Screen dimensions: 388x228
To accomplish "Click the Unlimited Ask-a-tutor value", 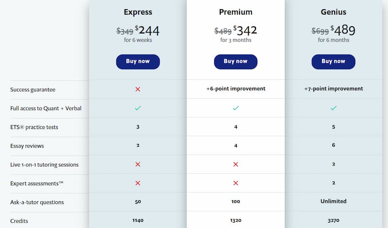I will click(x=333, y=201).
